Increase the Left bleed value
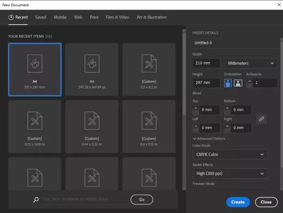Viewport: 283px width, 213px height. [x=196, y=126]
